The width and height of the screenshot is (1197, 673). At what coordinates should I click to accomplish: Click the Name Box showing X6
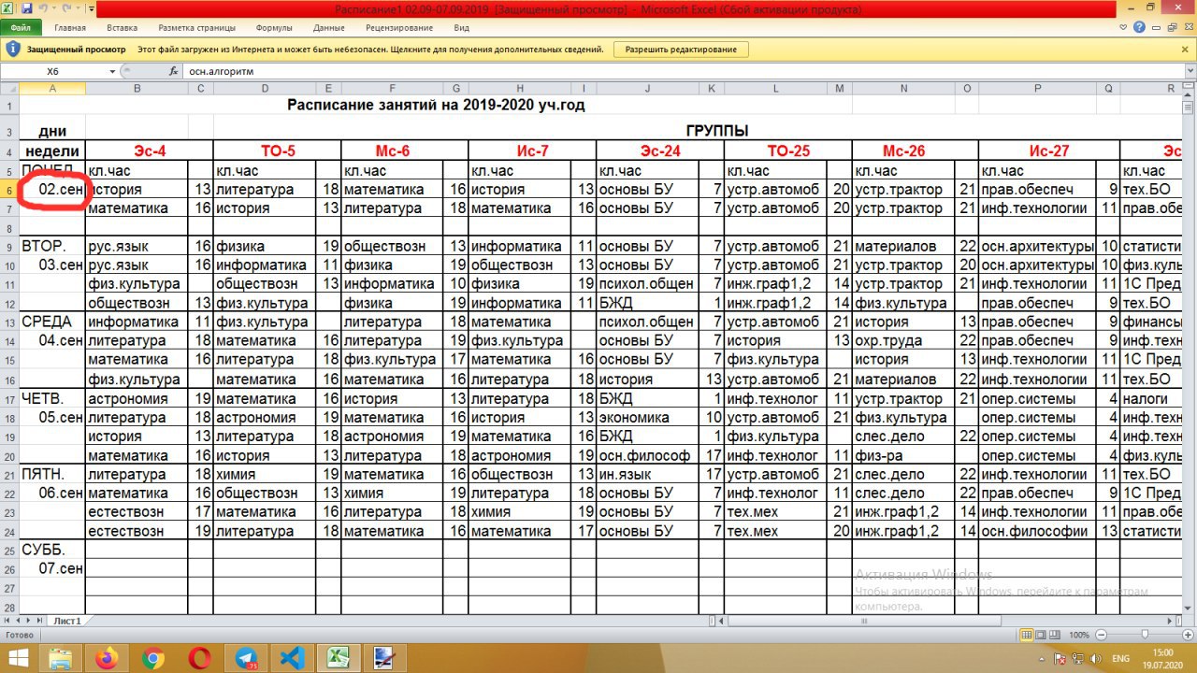pos(52,71)
